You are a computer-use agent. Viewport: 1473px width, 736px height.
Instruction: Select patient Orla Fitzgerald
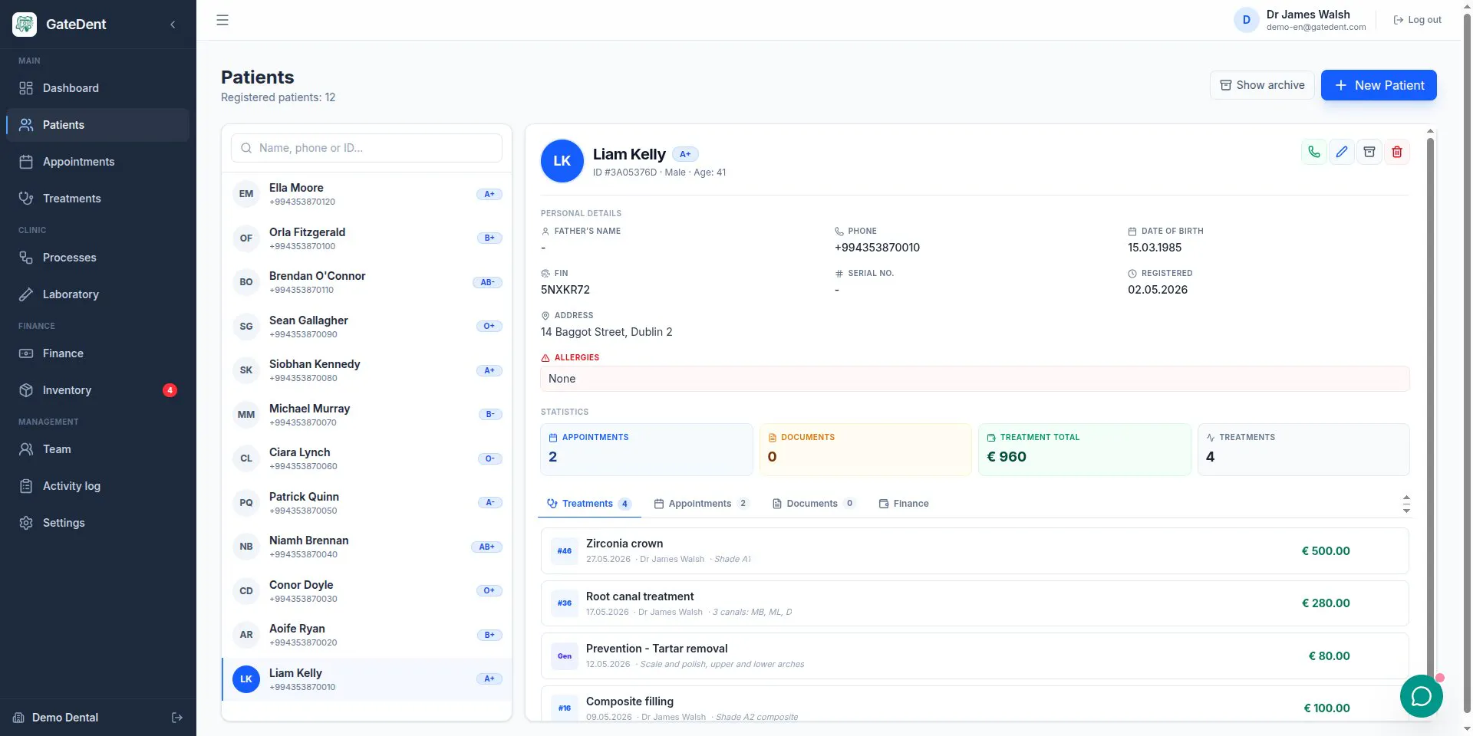[x=367, y=238]
